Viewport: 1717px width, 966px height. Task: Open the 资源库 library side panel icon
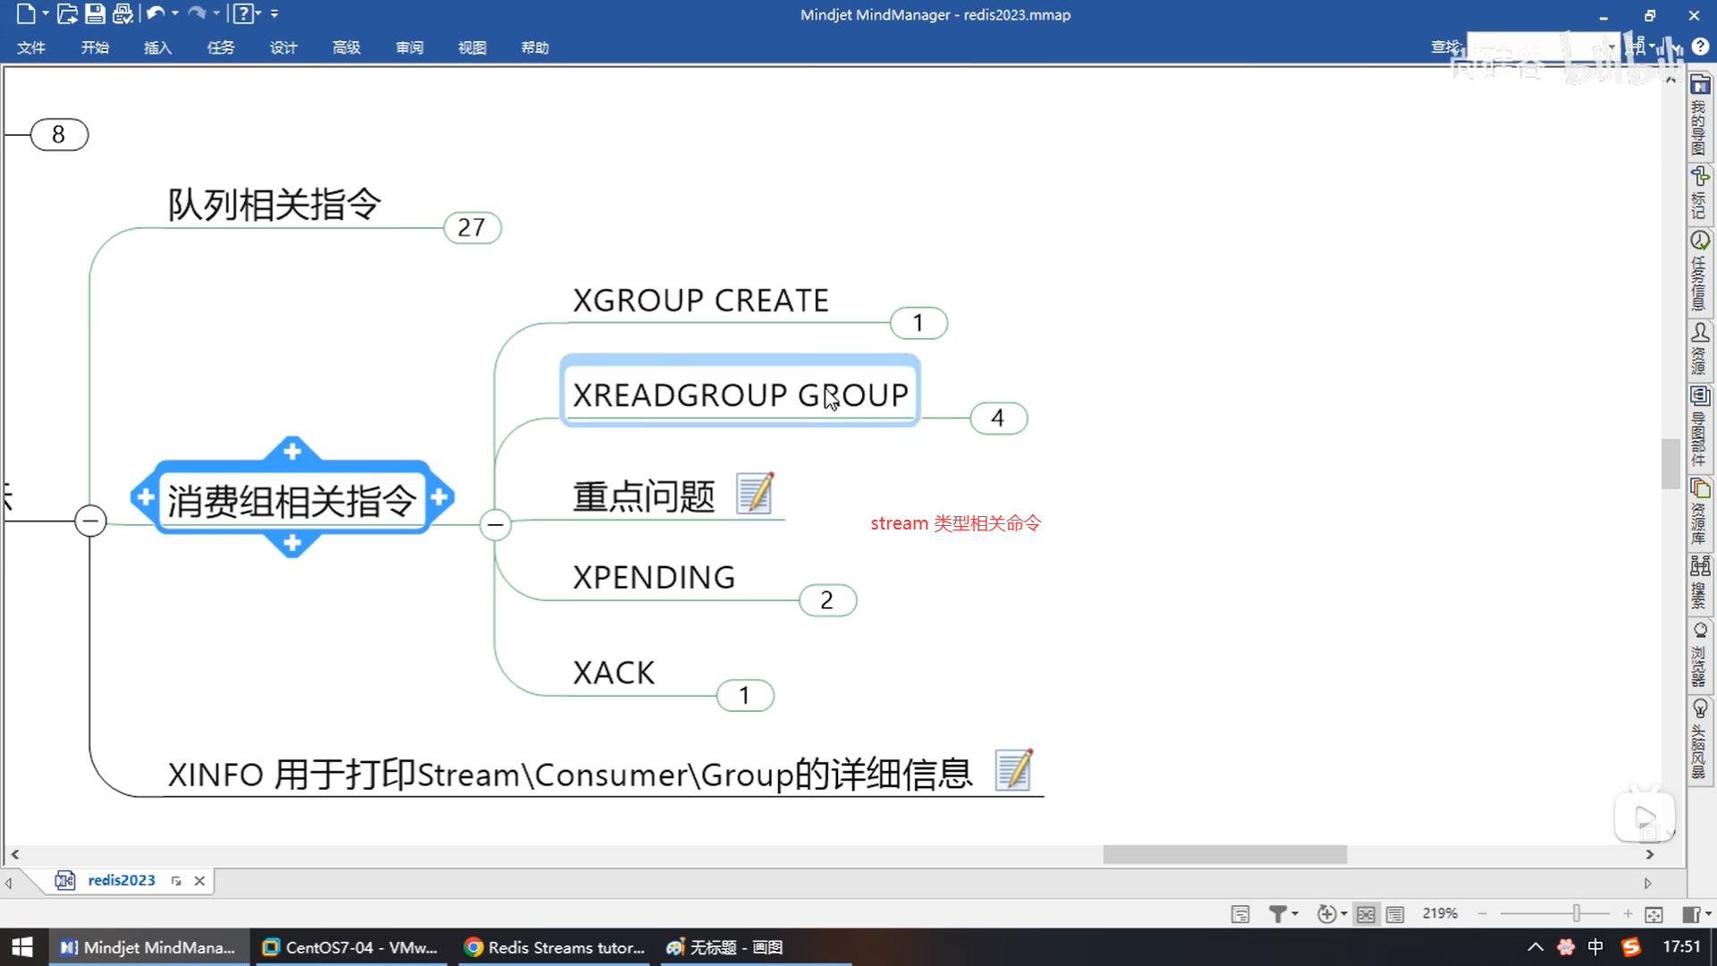(x=1700, y=488)
